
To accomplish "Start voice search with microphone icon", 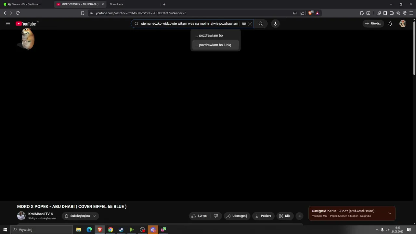I will coord(275,23).
